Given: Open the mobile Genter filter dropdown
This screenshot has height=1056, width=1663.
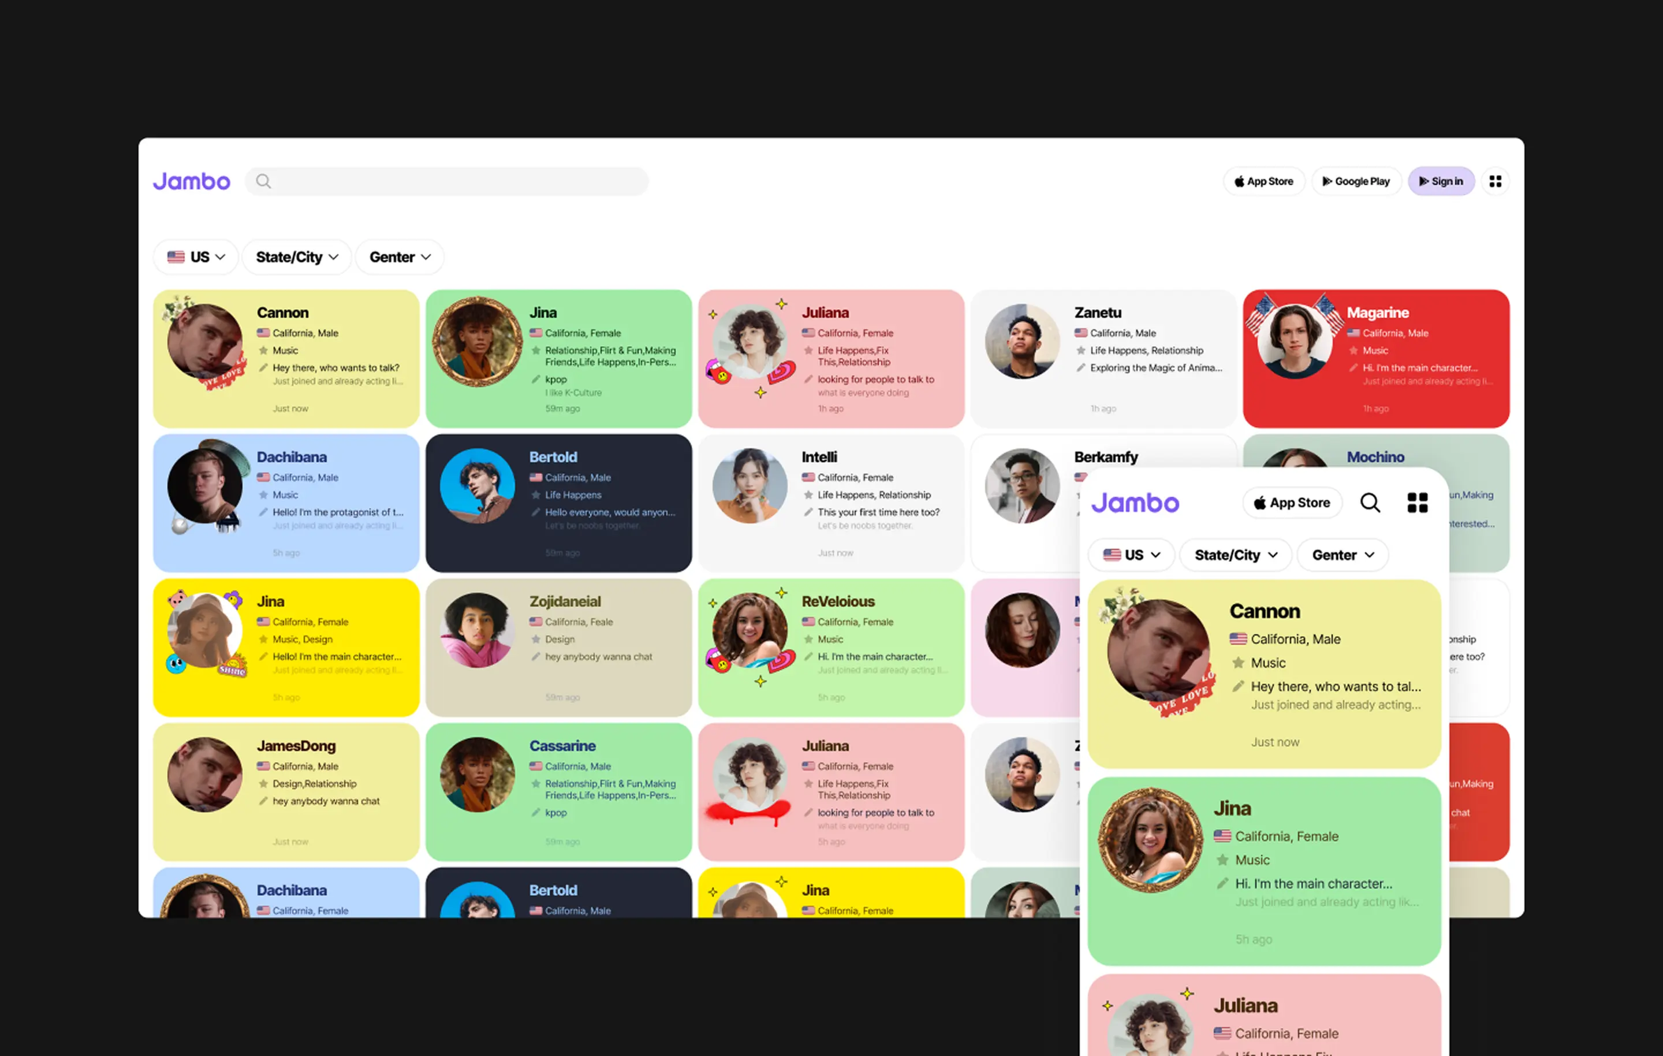Looking at the screenshot, I should click(x=1342, y=555).
